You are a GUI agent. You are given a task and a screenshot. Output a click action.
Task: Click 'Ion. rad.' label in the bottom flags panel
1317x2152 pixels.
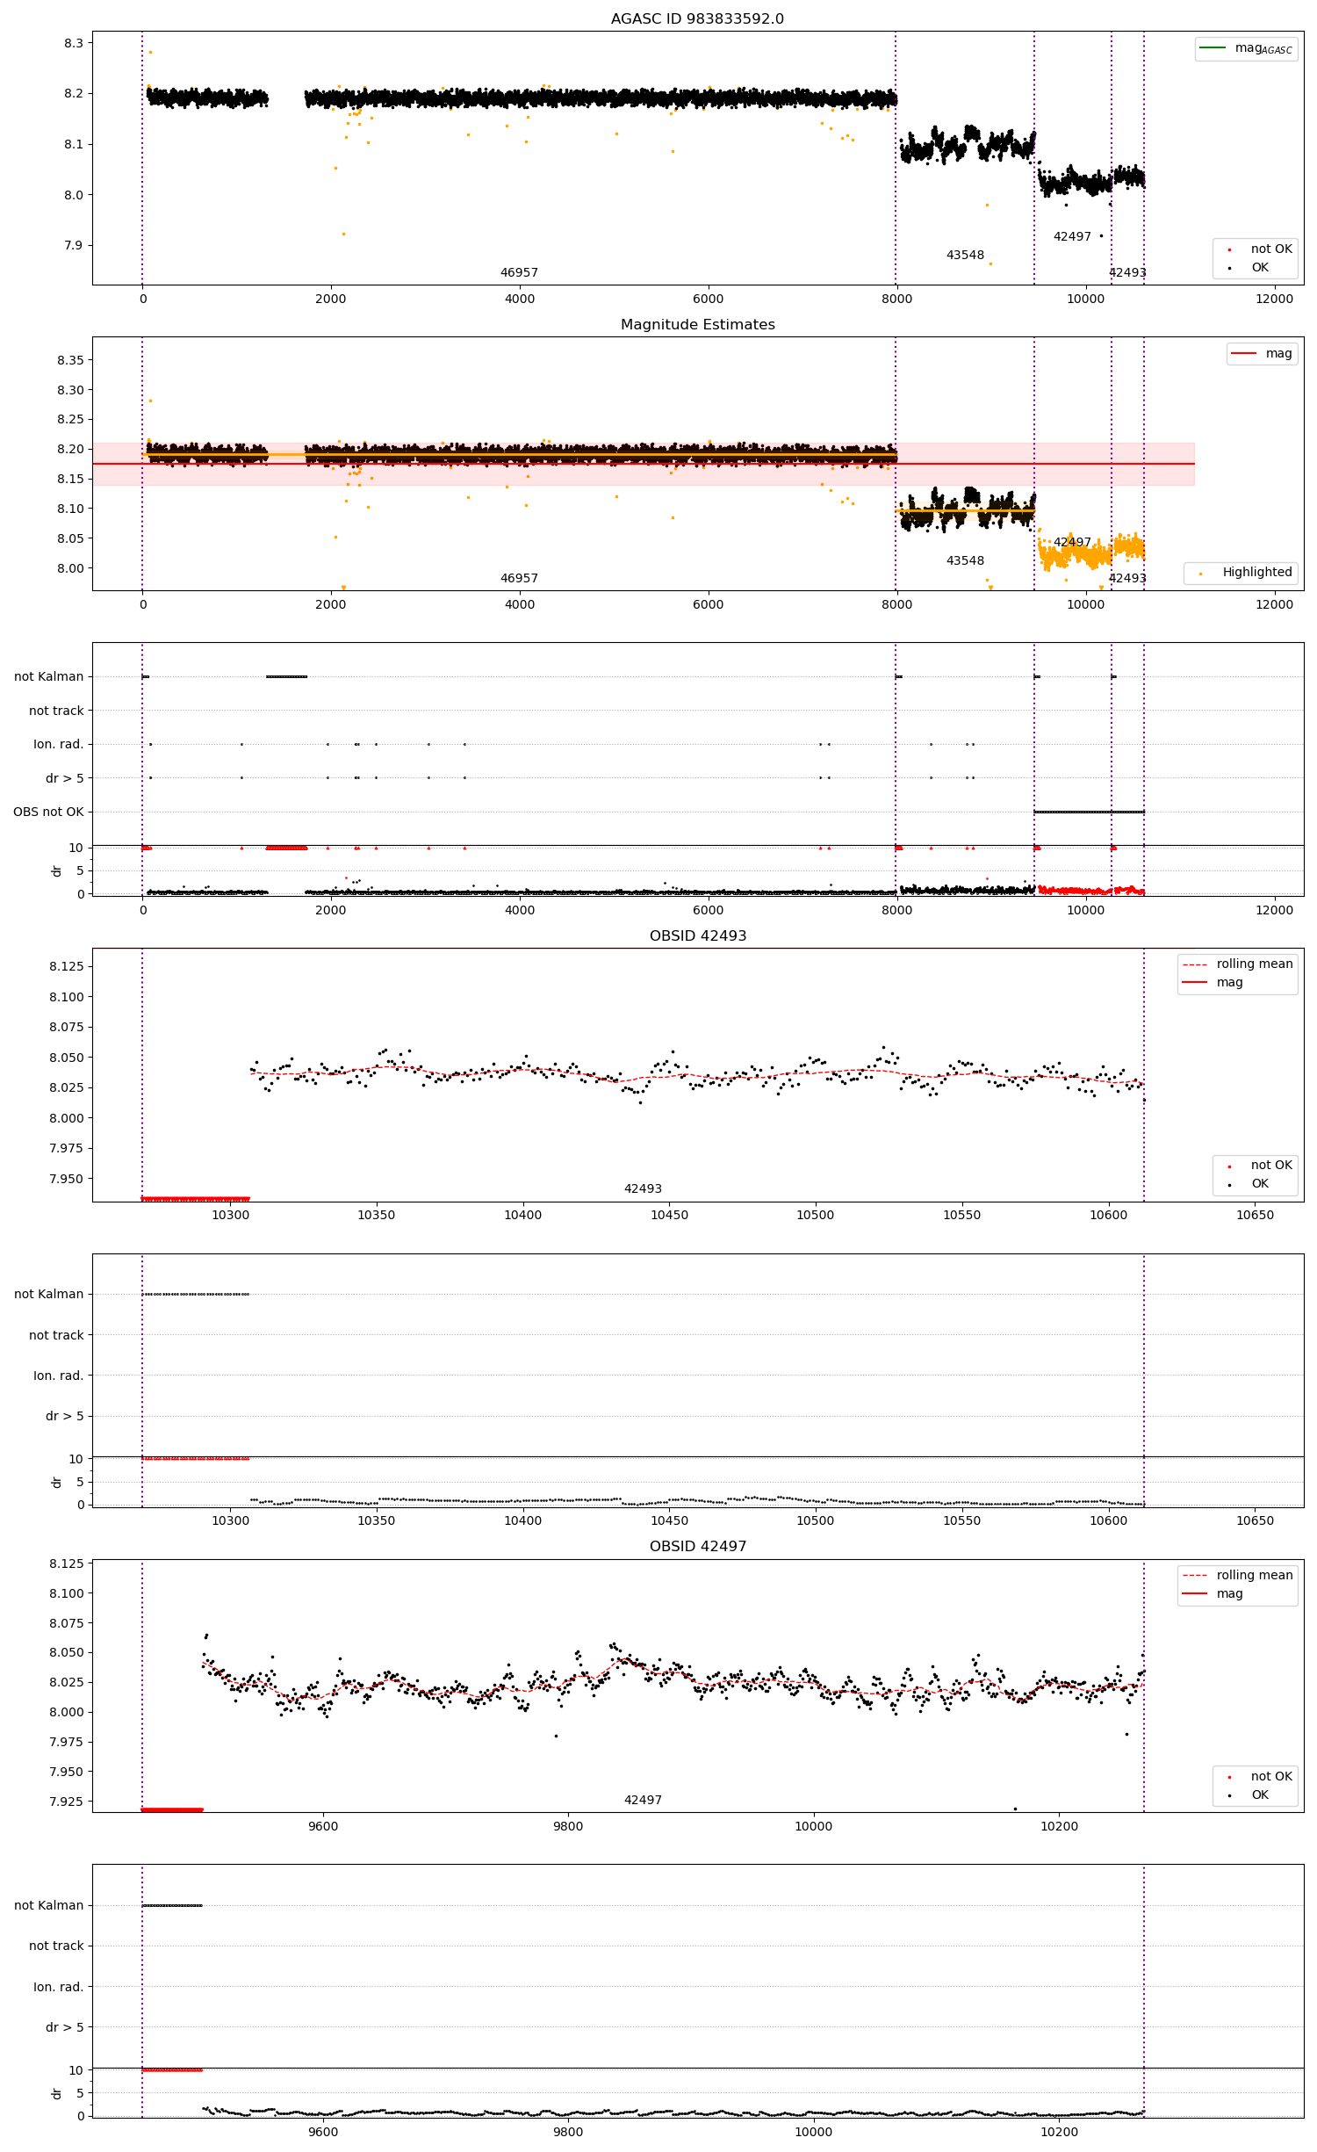point(59,1987)
